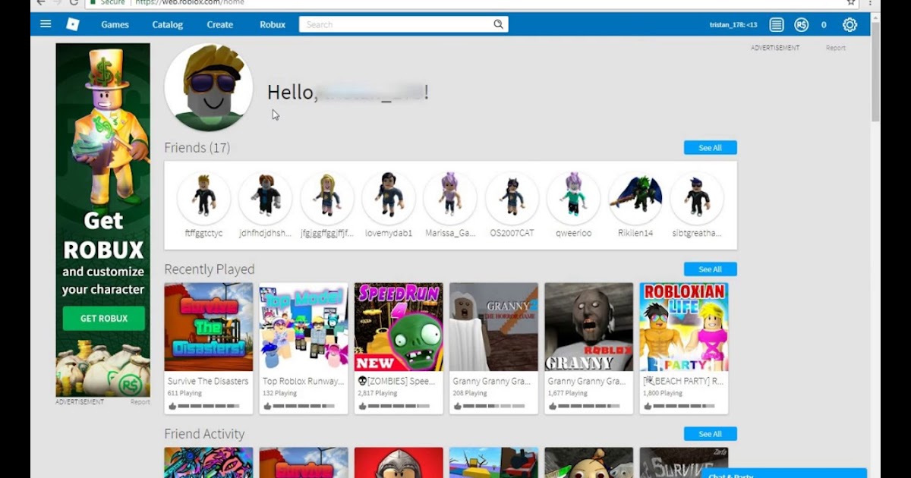911x478 pixels.
Task: Open the Create menu
Action: point(220,24)
